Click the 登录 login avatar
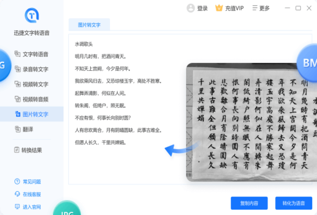Viewport: 317px width, 215px height. 197,8
